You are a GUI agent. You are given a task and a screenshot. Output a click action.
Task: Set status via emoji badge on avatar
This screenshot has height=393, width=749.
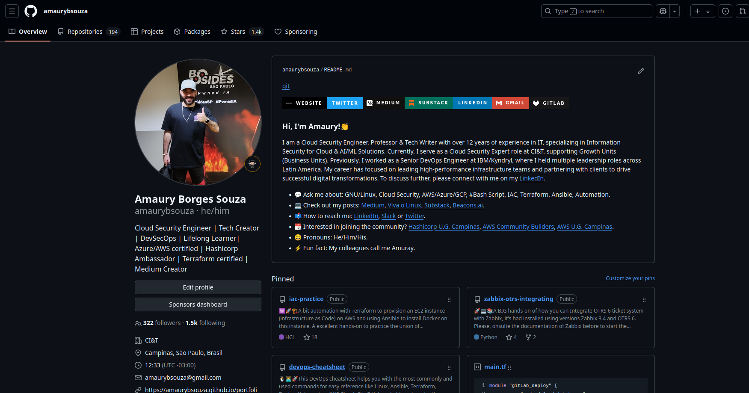coord(252,164)
